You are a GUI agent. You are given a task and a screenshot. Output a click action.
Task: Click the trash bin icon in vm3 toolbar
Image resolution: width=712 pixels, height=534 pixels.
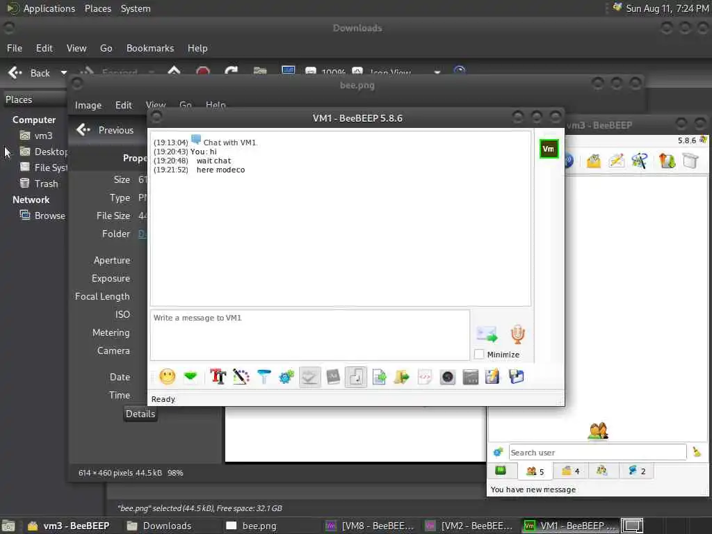tap(690, 161)
